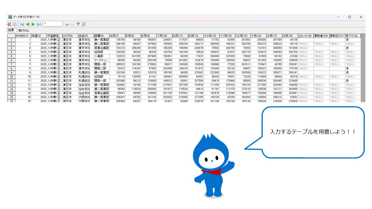Jump to the last record
The image size is (372, 209).
[x=39, y=24]
